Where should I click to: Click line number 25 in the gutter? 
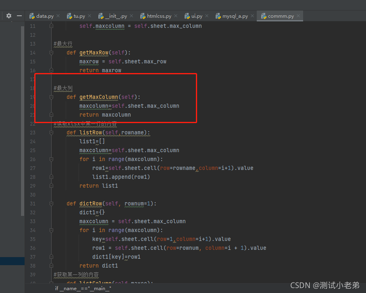(33, 151)
